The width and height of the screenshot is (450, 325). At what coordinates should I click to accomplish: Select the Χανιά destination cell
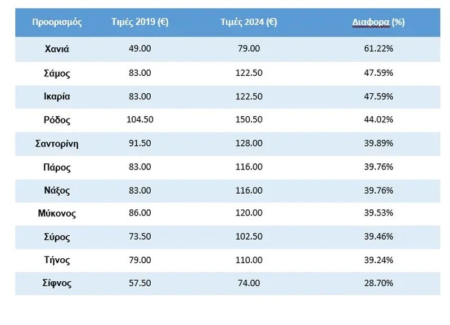(x=57, y=49)
